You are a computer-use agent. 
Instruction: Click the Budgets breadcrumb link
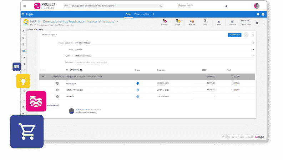tap(30, 29)
